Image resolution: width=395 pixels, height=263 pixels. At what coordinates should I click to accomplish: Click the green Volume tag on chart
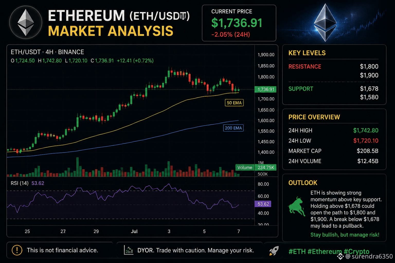click(x=245, y=167)
